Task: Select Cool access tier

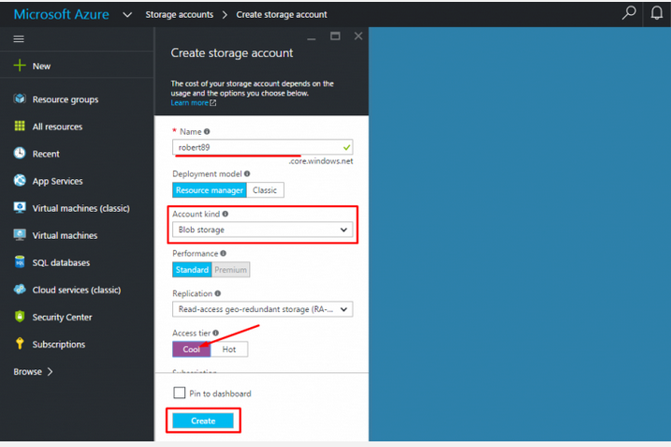Action: coord(191,350)
